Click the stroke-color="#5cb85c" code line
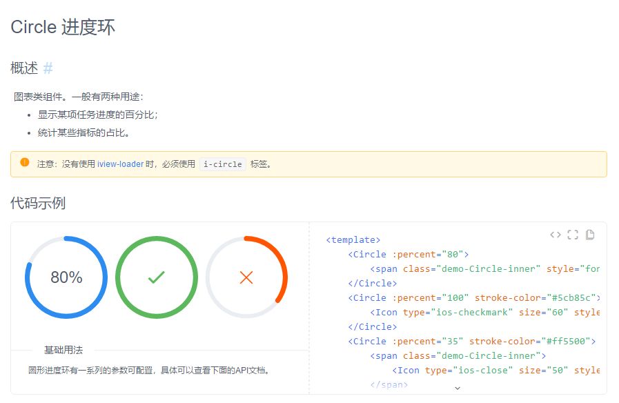 (475, 297)
